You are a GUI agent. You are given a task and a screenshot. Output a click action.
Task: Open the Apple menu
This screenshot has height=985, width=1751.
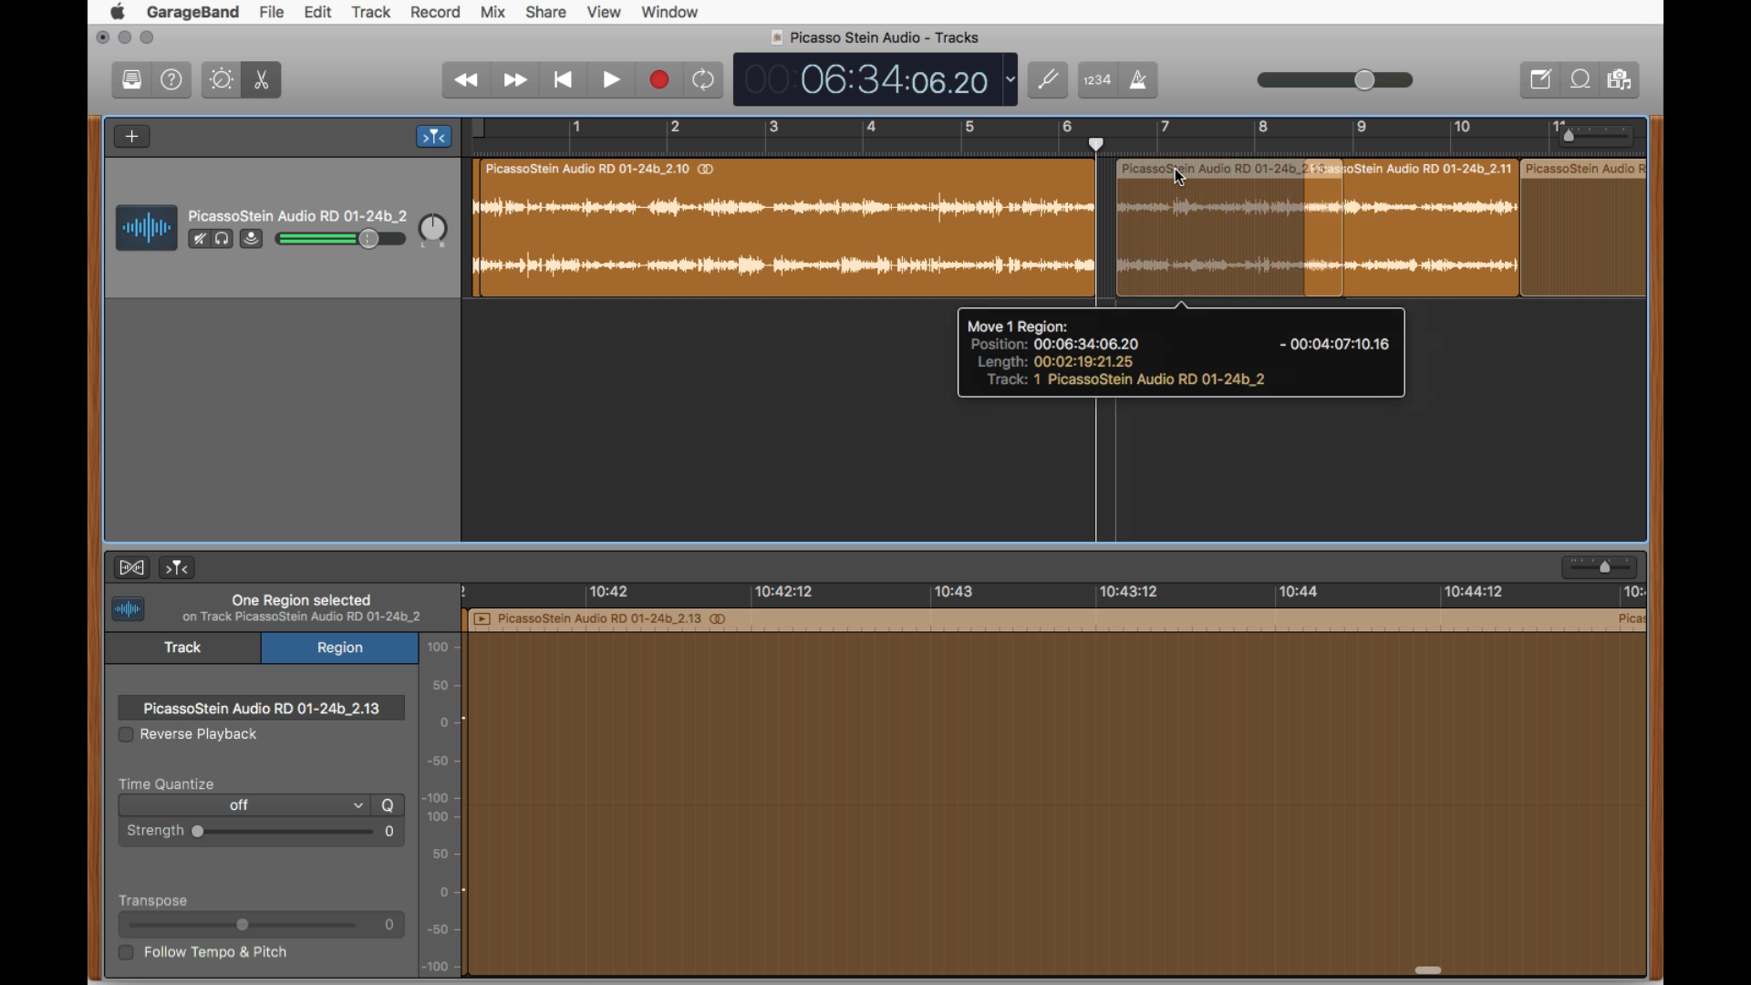tap(119, 12)
